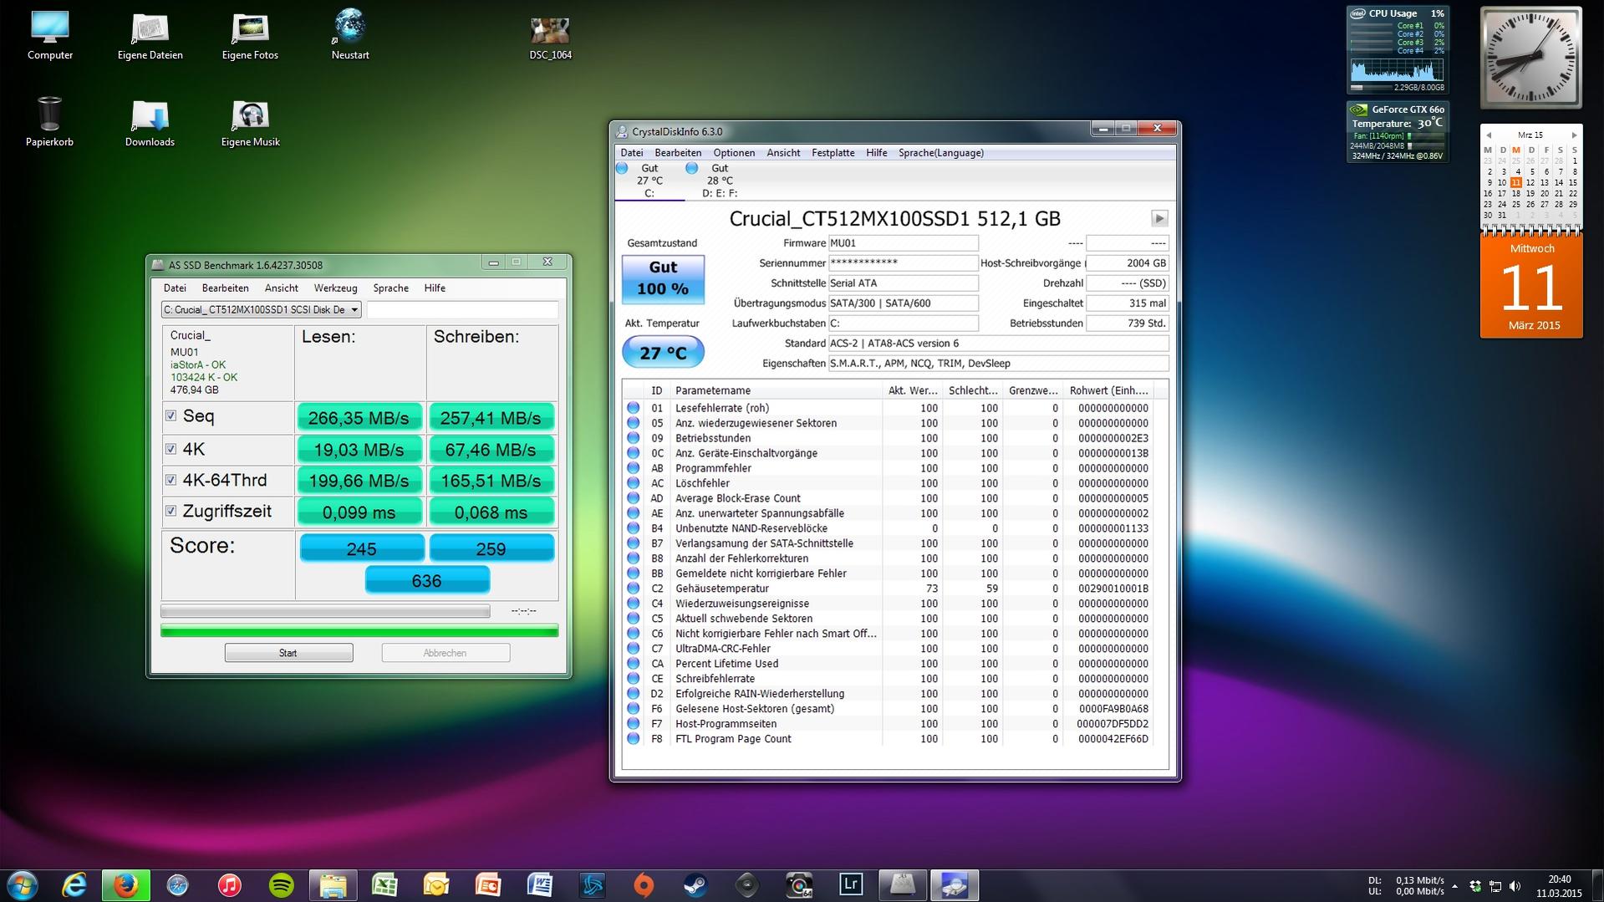
Task: Launch Steam from the taskbar
Action: click(695, 884)
